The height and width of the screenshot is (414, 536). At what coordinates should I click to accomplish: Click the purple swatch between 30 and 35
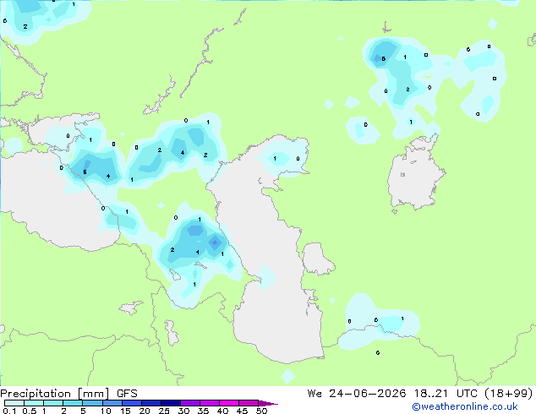tap(190, 403)
